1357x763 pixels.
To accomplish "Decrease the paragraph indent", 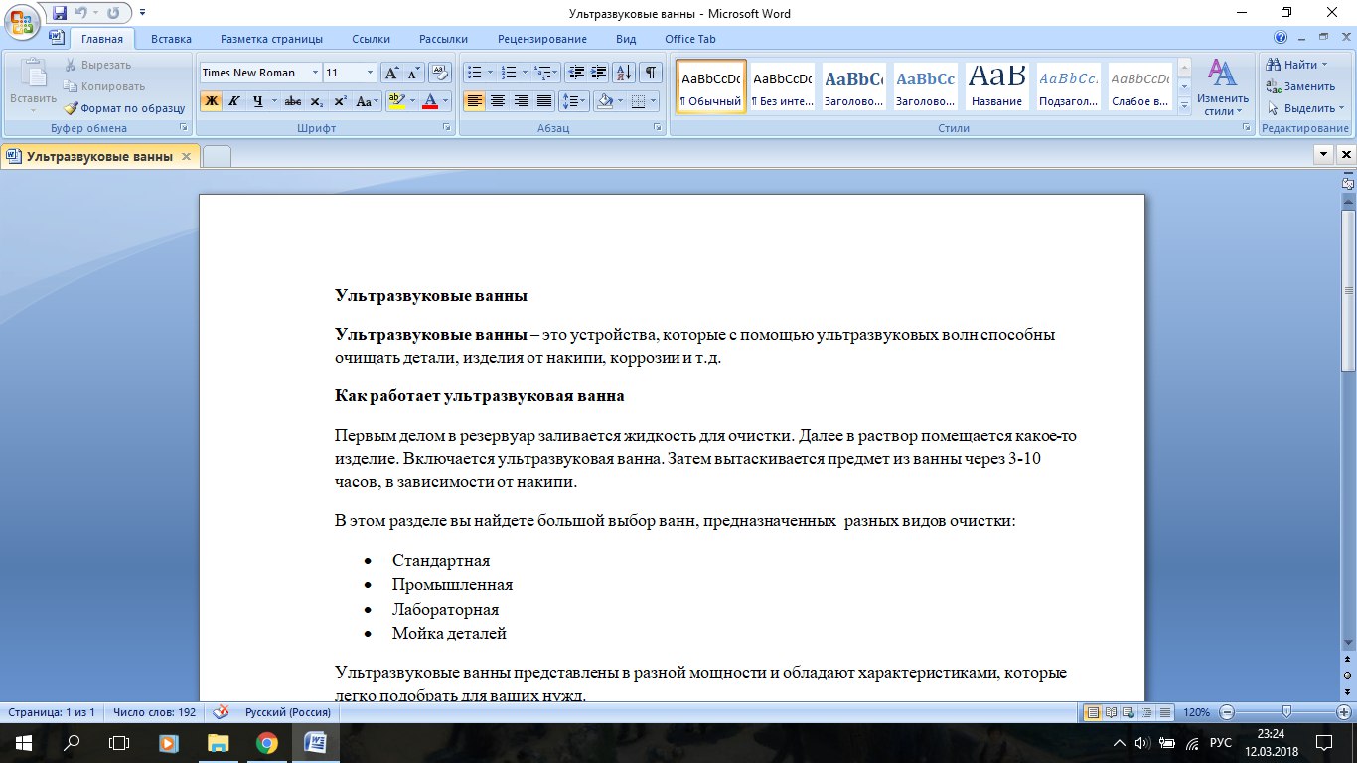I will (x=576, y=73).
